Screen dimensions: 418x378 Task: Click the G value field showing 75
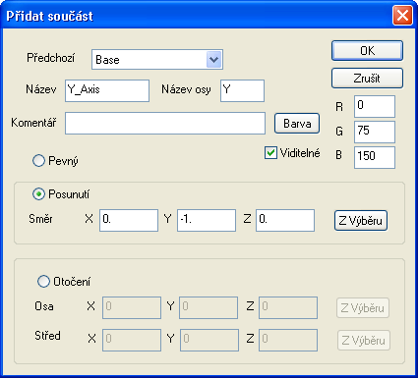(375, 132)
